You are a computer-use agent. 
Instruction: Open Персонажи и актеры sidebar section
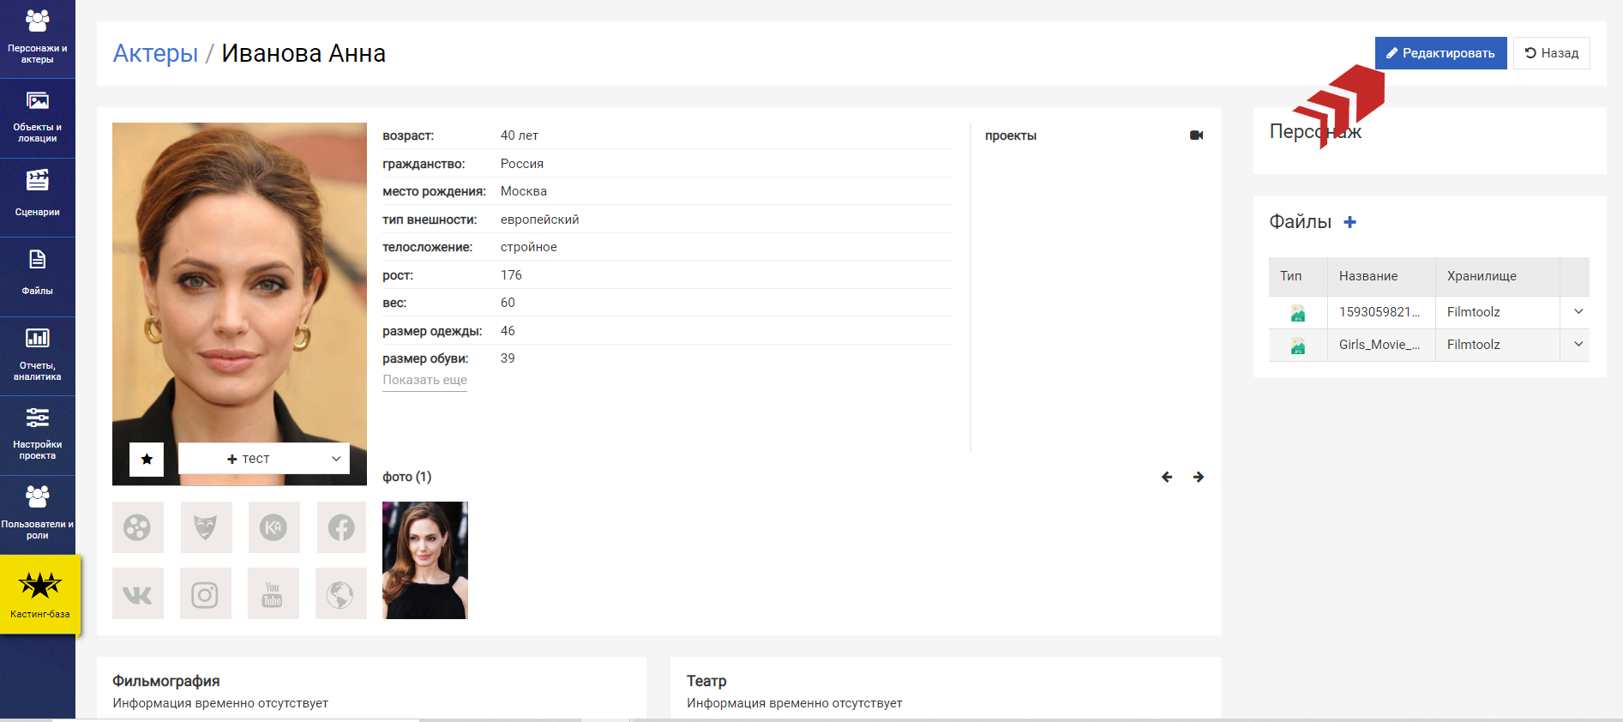coord(38,38)
